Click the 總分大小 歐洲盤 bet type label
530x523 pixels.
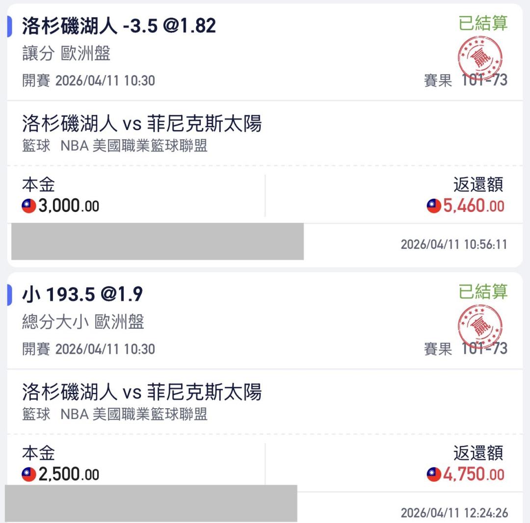[83, 322]
